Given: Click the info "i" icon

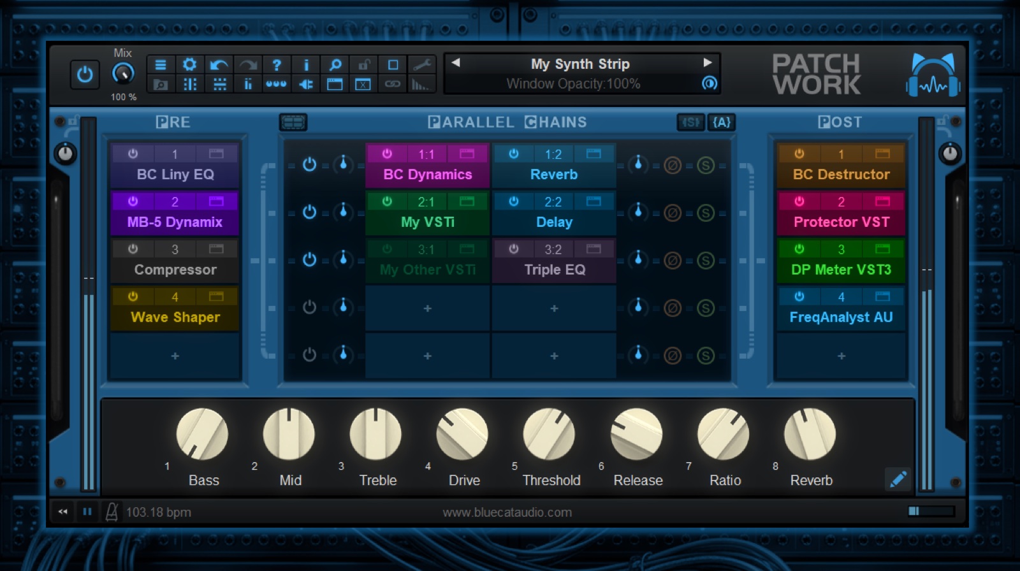Looking at the screenshot, I should point(306,65).
